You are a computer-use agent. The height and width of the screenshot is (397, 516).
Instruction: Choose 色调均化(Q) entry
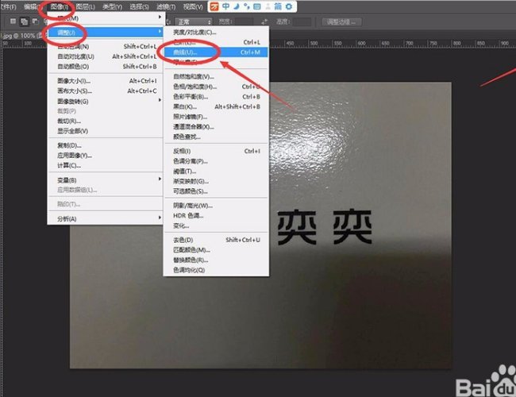click(216, 270)
